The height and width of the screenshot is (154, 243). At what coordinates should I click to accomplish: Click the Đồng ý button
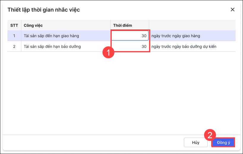[x=223, y=142]
